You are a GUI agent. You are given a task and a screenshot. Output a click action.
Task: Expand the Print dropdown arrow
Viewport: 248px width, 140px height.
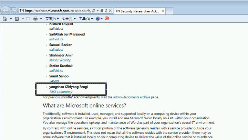click(41, 19)
